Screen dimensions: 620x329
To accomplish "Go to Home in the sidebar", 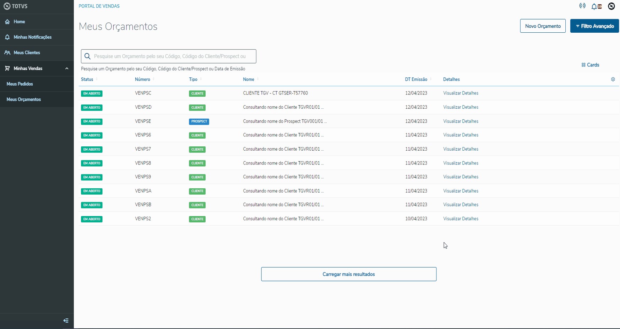I will pyautogui.click(x=19, y=22).
